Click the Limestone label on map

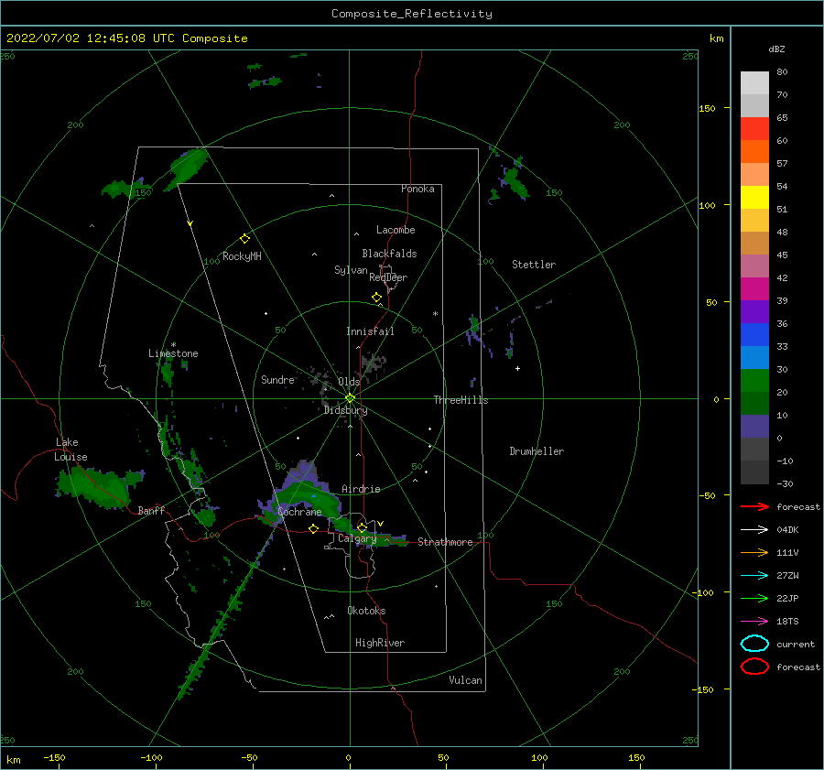click(x=173, y=353)
